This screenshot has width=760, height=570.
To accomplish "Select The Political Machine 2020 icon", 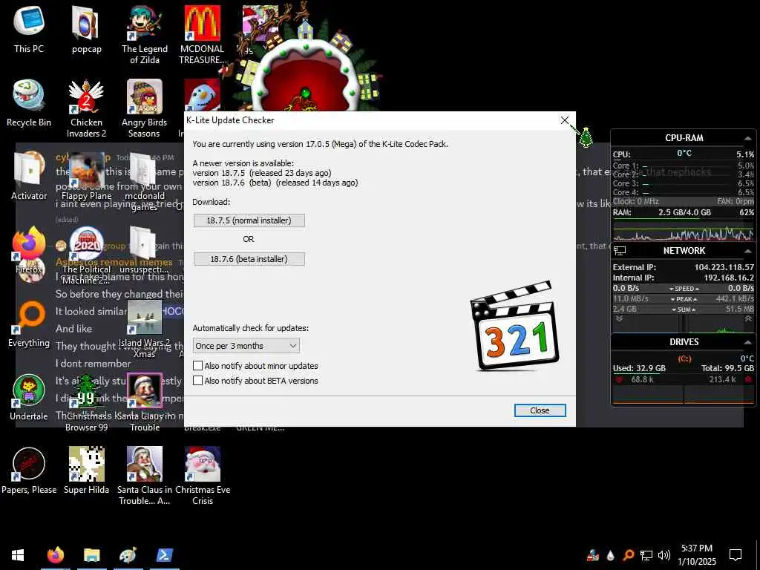I will [x=86, y=255].
